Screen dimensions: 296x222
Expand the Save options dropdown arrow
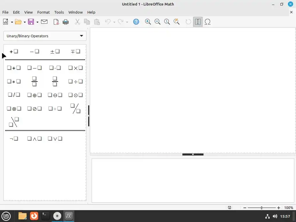[37, 22]
